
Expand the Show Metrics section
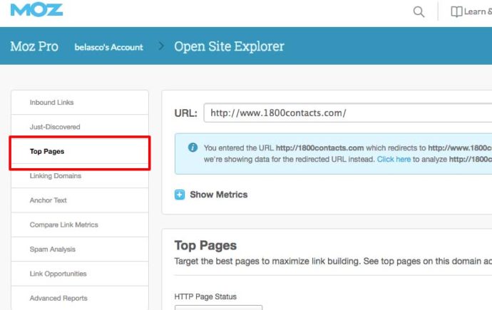[x=219, y=195]
